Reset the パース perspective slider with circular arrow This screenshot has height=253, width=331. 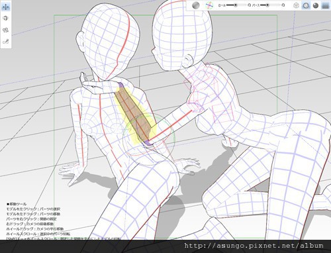click(x=283, y=5)
